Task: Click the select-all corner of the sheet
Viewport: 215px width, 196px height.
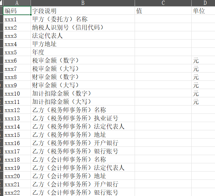Action: (1, 3)
